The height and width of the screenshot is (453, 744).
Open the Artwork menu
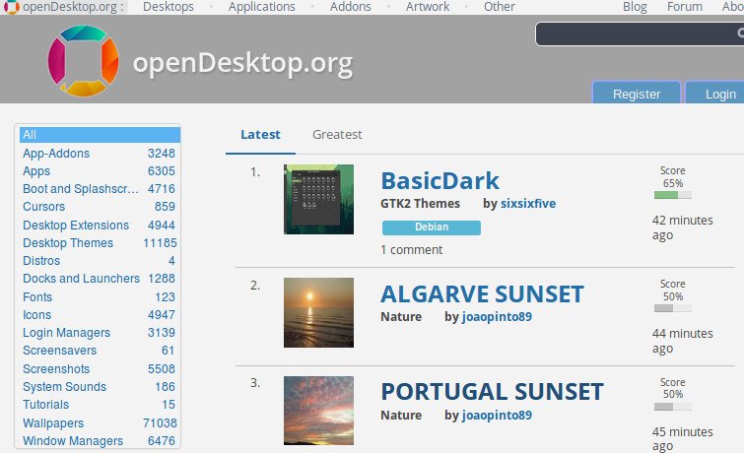427,7
